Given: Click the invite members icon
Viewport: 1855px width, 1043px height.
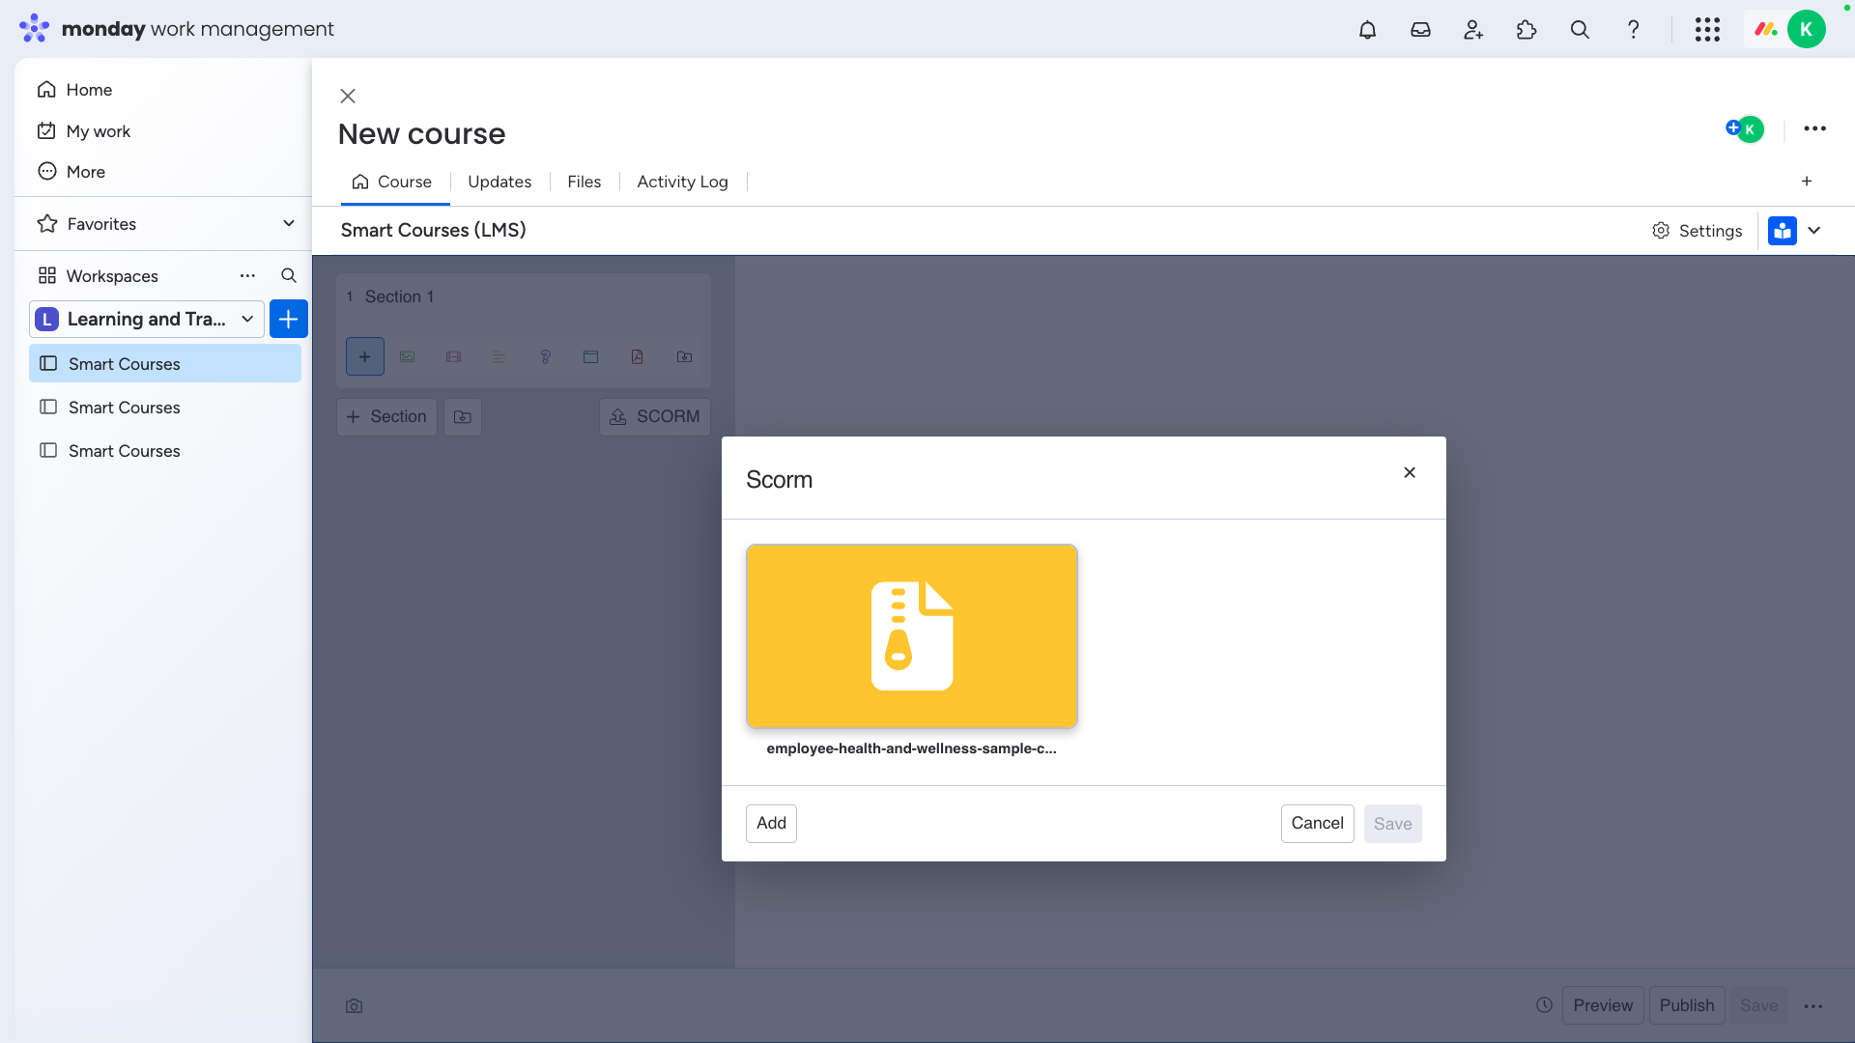Looking at the screenshot, I should click(x=1473, y=29).
